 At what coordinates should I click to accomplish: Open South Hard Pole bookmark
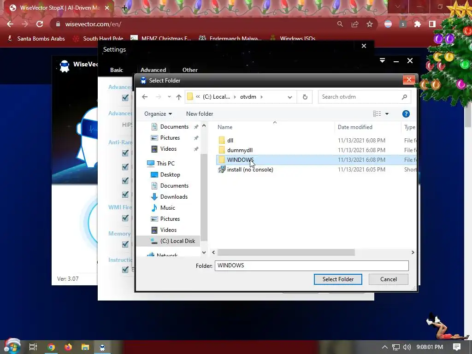[x=99, y=39]
